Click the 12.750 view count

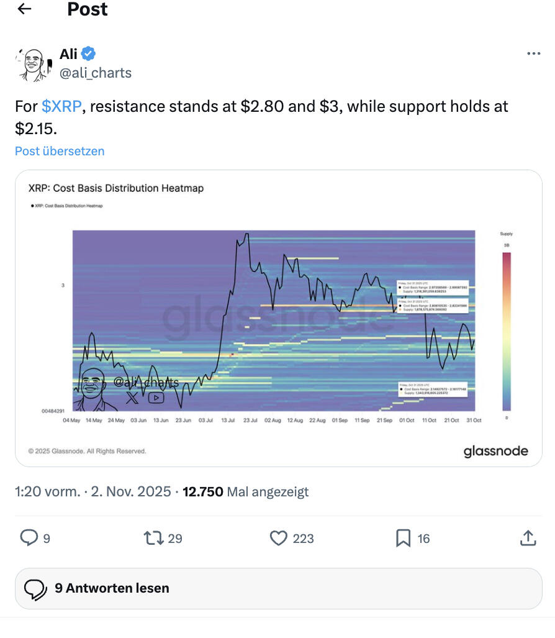pyautogui.click(x=202, y=492)
